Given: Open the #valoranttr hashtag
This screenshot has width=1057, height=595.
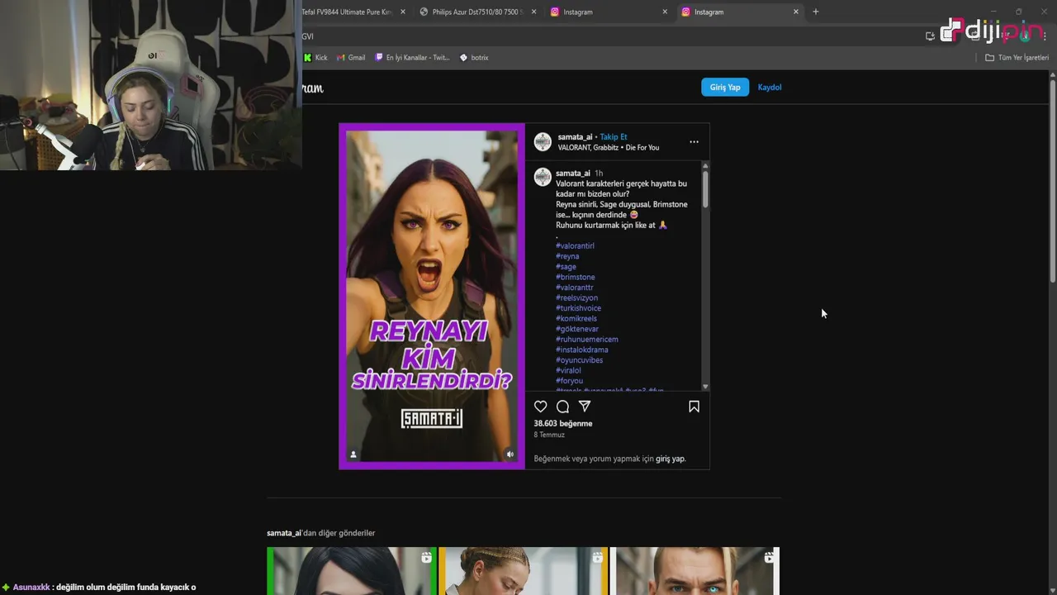Looking at the screenshot, I should (x=574, y=288).
